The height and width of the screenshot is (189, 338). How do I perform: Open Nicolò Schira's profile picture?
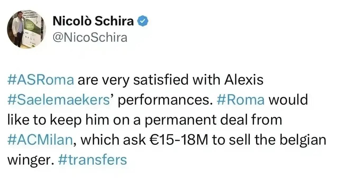pyautogui.click(x=26, y=29)
